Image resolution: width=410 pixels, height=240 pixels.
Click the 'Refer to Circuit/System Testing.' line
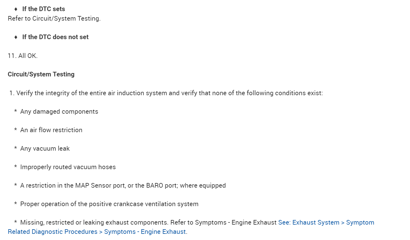54,18
